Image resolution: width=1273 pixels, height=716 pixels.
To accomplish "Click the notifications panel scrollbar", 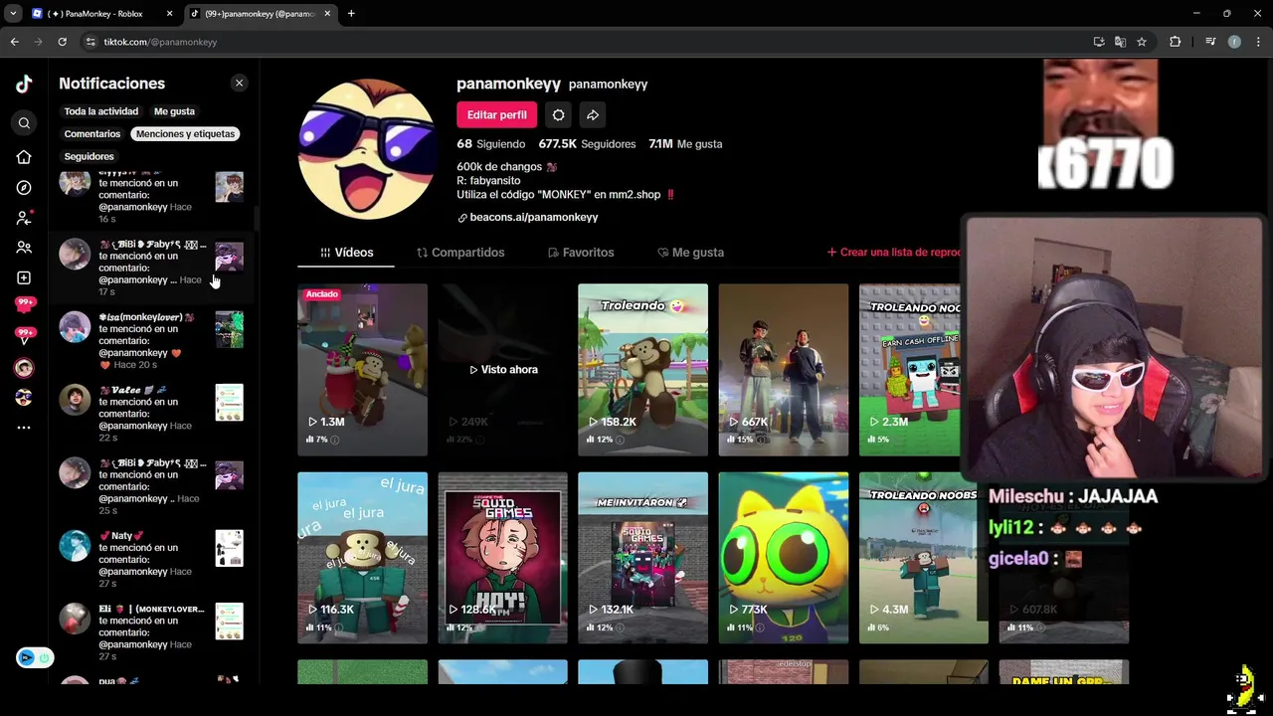I will tap(256, 217).
